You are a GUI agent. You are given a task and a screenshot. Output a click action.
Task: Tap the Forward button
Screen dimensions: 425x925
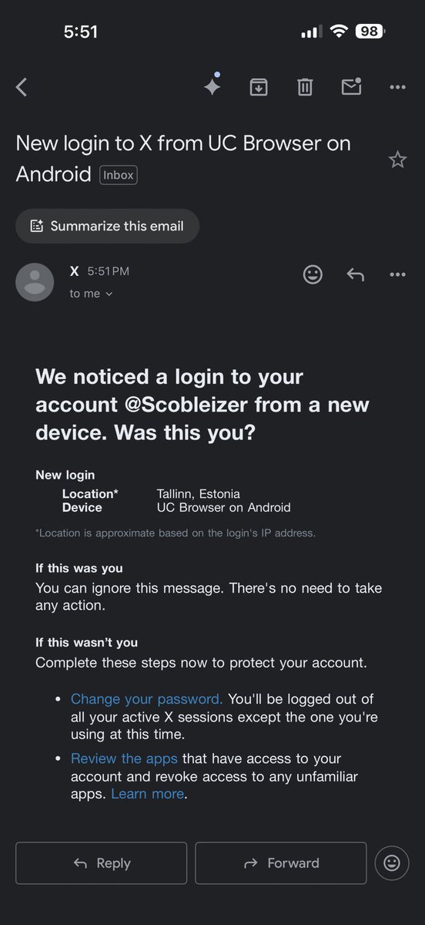click(x=281, y=863)
